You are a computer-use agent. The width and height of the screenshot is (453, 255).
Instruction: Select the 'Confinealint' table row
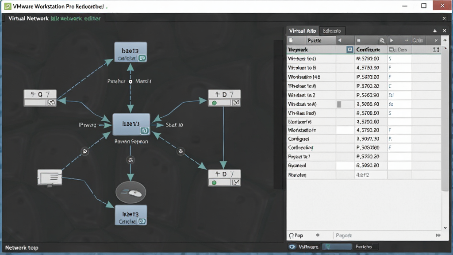click(x=364, y=147)
